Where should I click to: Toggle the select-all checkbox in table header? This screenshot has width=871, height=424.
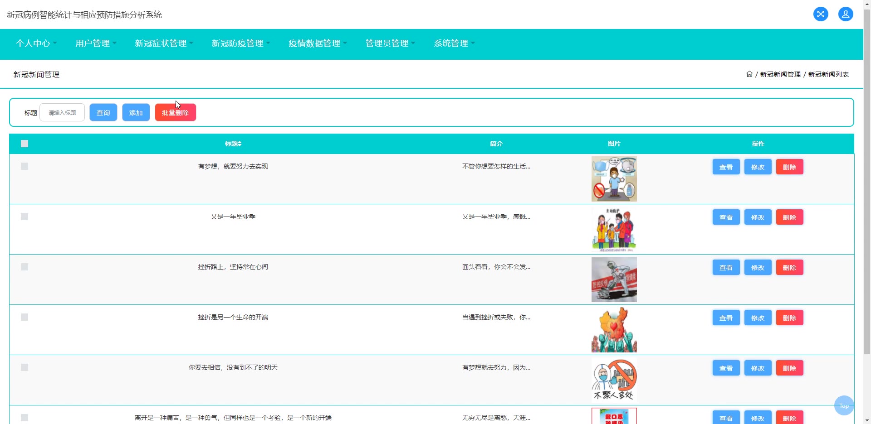(24, 144)
